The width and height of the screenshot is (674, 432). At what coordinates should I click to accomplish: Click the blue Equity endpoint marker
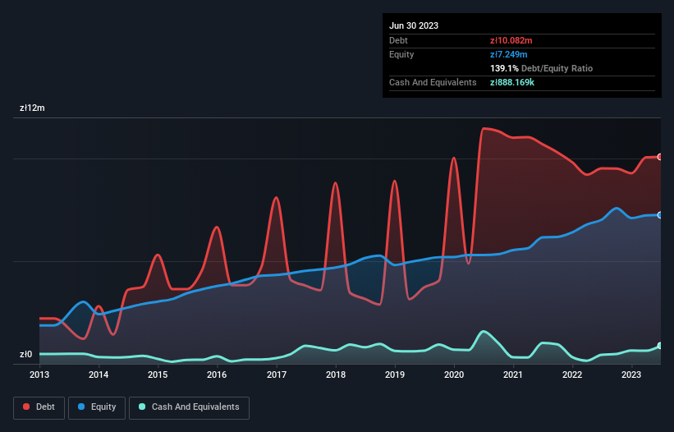tap(660, 215)
